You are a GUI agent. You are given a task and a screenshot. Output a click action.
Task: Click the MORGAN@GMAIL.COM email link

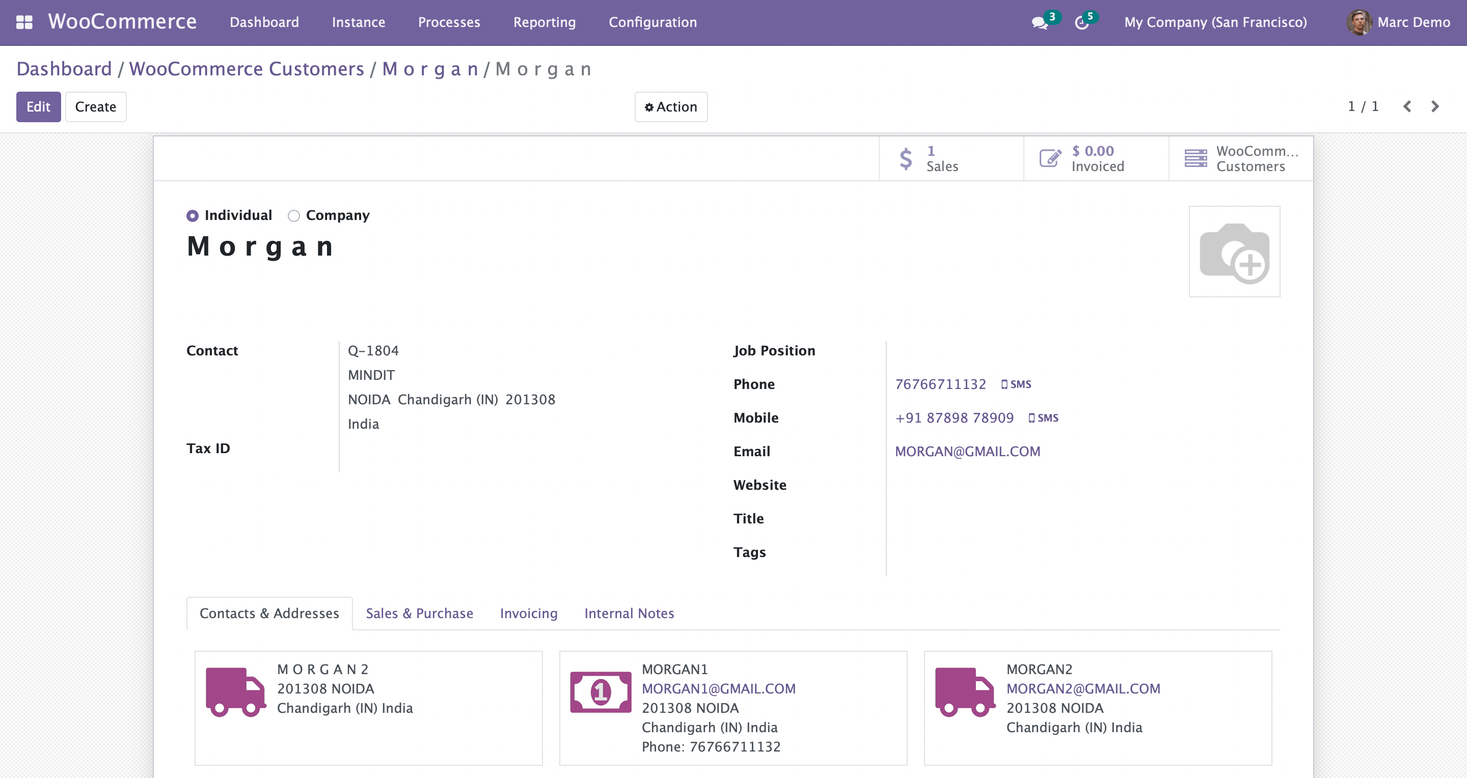point(967,451)
